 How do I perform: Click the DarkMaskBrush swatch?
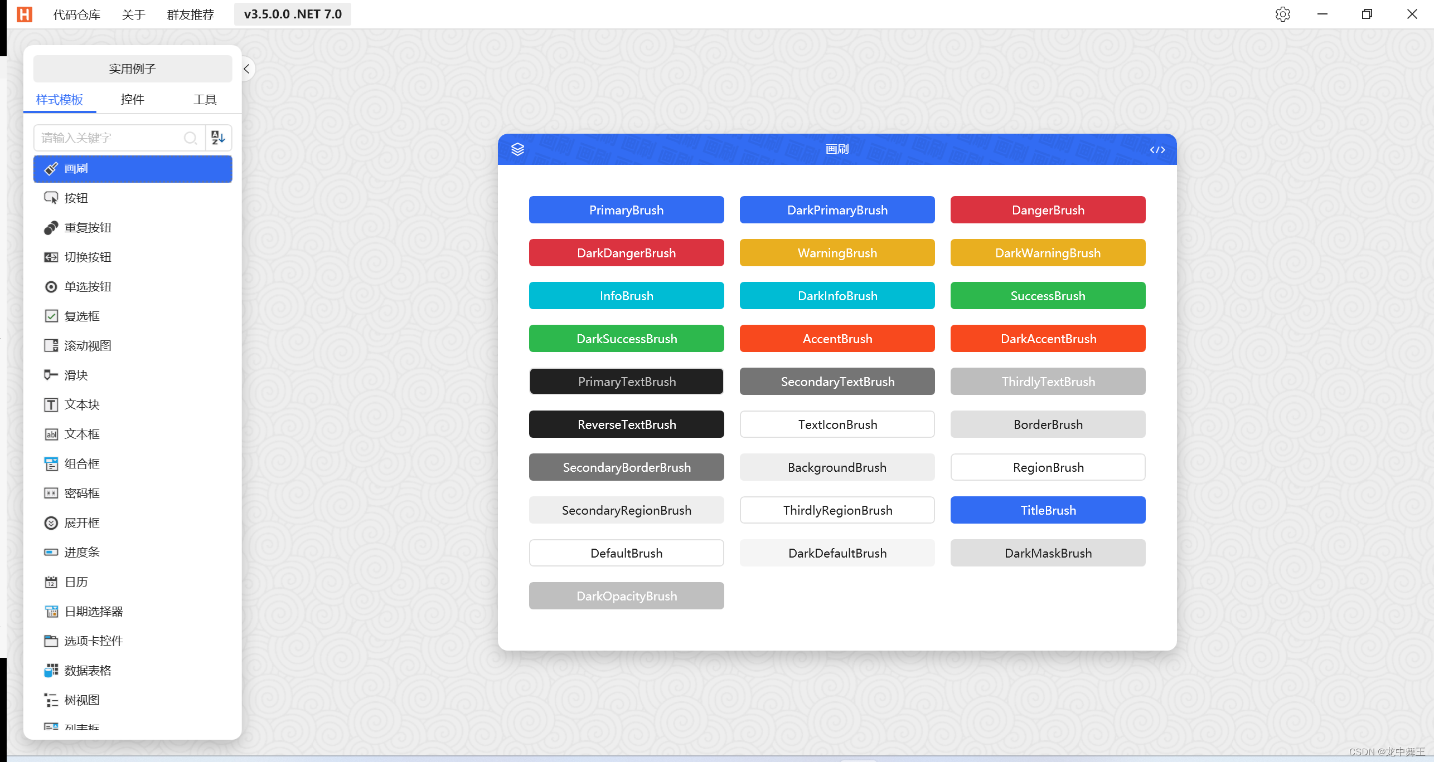pyautogui.click(x=1048, y=553)
